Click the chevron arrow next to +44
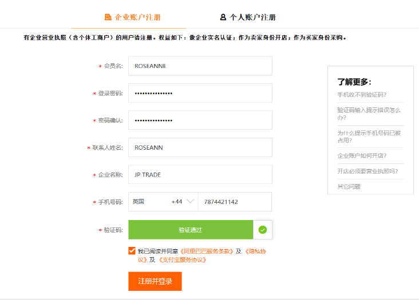The height and width of the screenshot is (300, 419). coord(190,201)
